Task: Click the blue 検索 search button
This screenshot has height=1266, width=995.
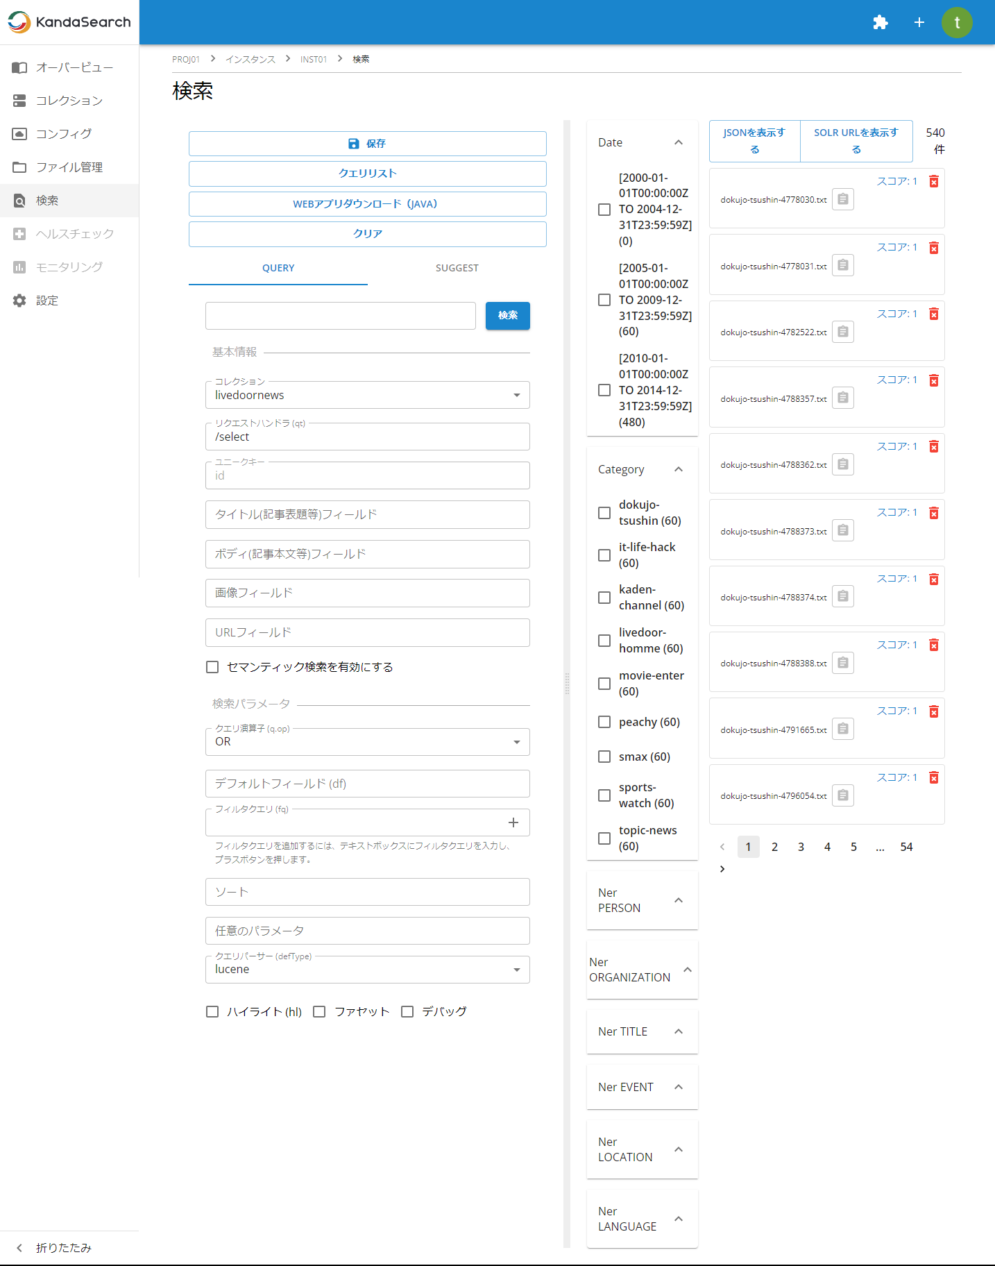Action: (508, 316)
